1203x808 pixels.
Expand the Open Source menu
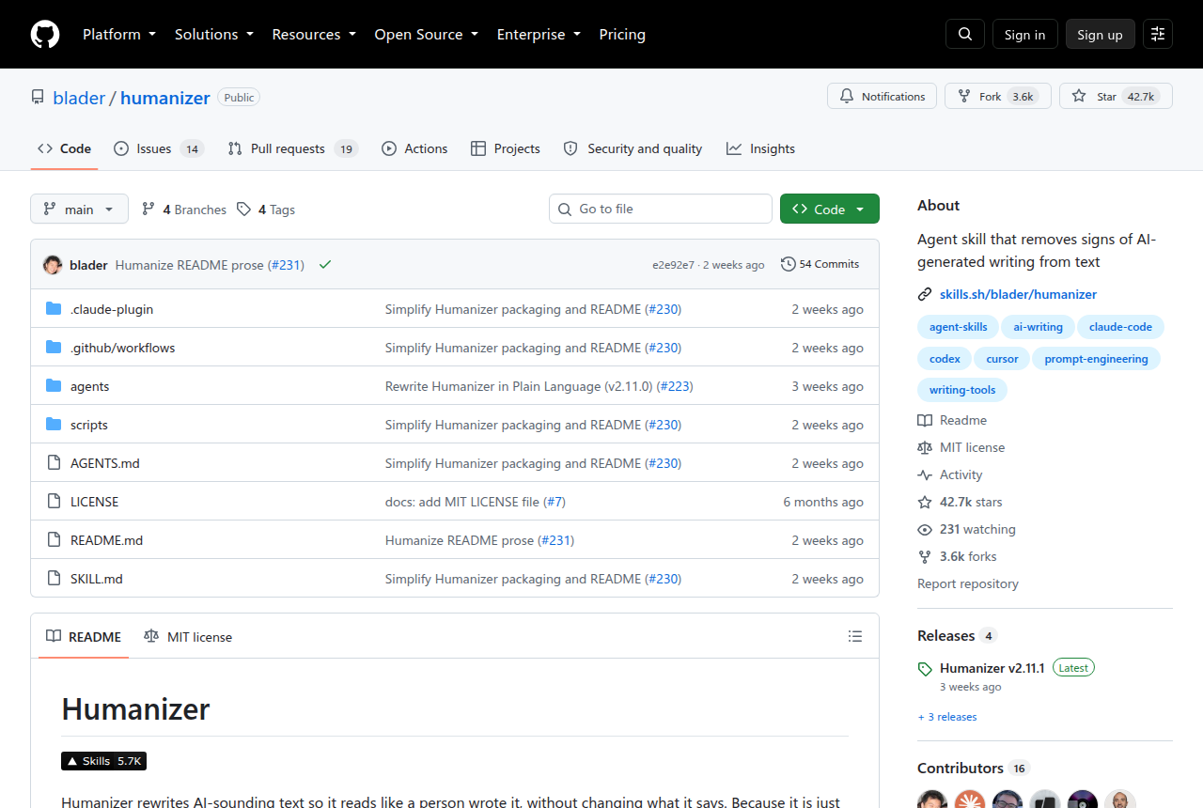point(427,35)
